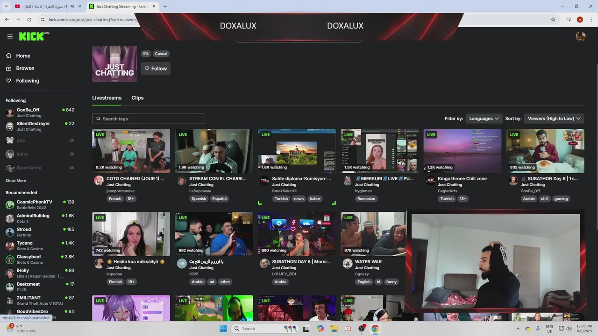Switch to the Clips tab

137,98
